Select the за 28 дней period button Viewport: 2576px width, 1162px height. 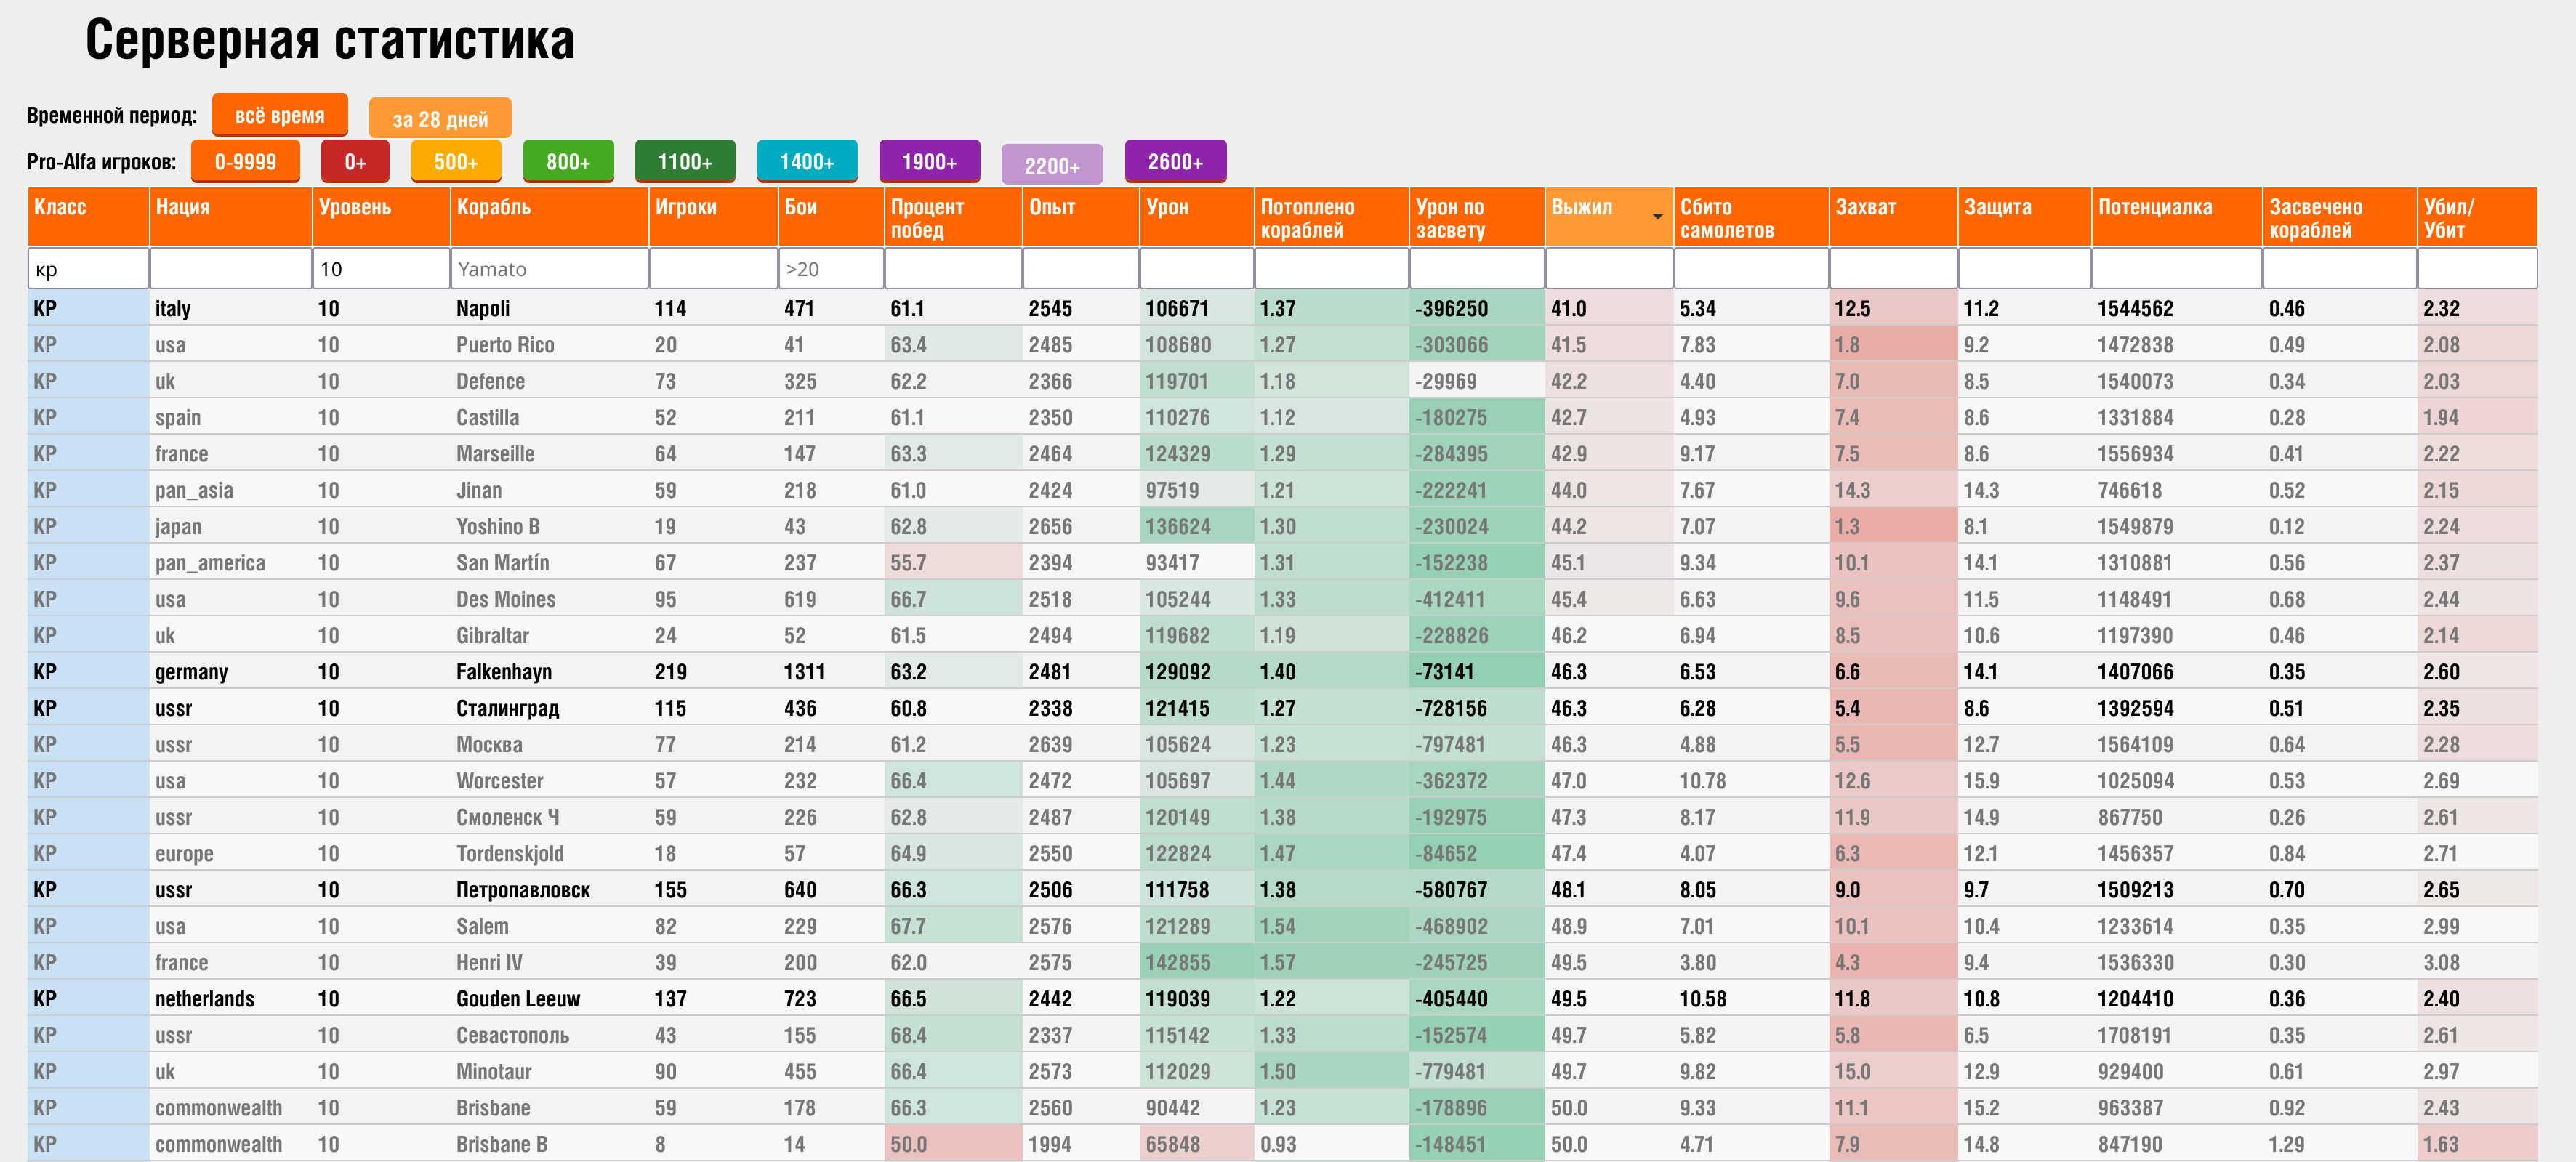(440, 119)
